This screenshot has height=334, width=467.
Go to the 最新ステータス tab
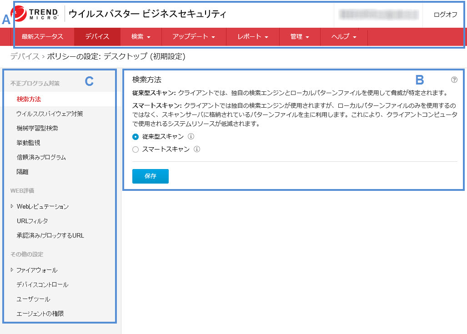coord(42,37)
